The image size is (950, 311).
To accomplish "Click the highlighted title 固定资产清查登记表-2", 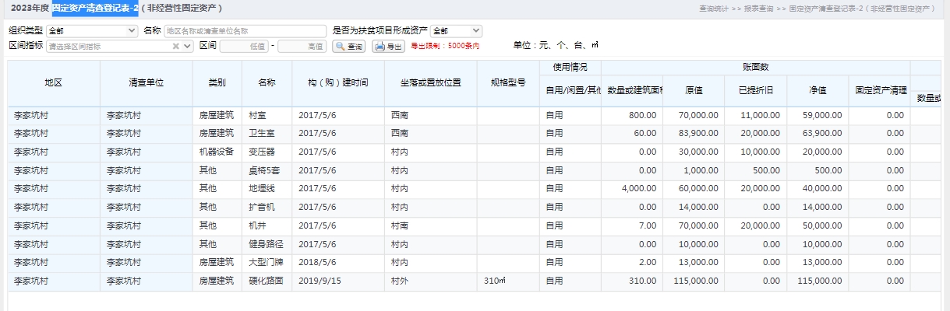I will 95,9.
